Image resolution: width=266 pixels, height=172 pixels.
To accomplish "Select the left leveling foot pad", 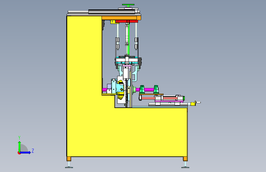I will point(69,167).
